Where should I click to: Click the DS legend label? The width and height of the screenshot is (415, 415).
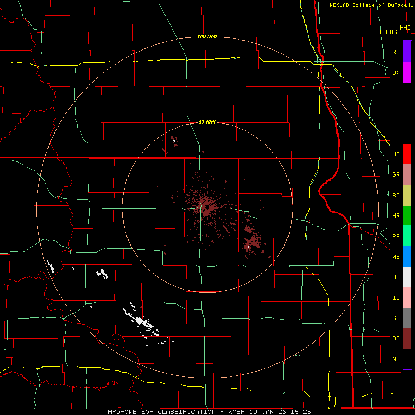(x=396, y=277)
